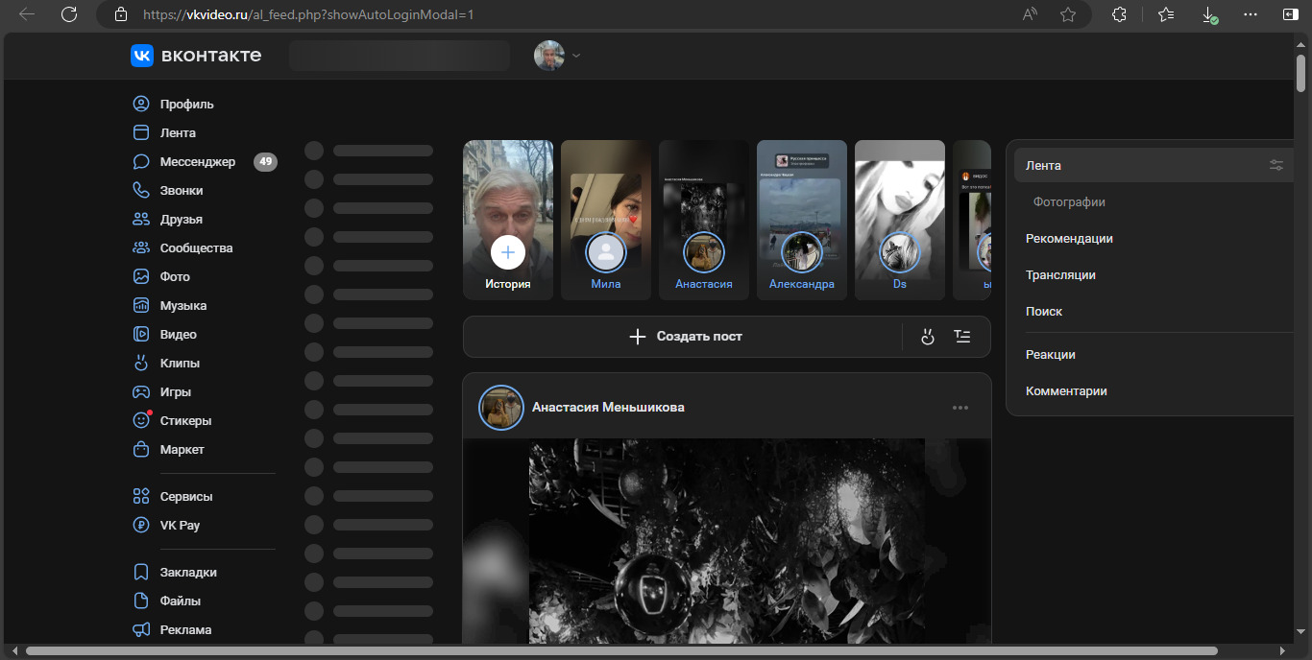The width and height of the screenshot is (1312, 660).
Task: Click the clip icon beside Создать пост
Action: click(928, 337)
